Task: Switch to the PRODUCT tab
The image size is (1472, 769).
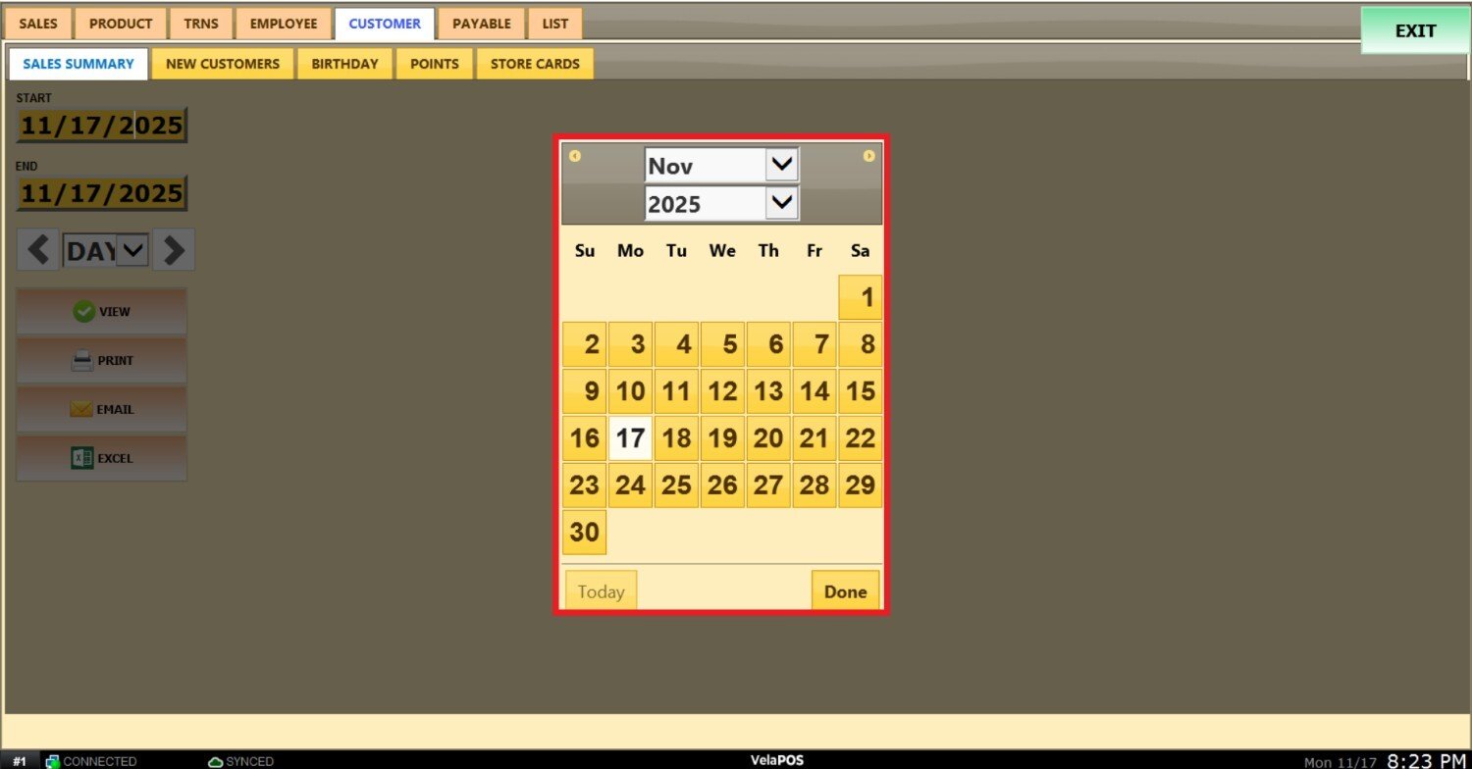Action: point(121,24)
